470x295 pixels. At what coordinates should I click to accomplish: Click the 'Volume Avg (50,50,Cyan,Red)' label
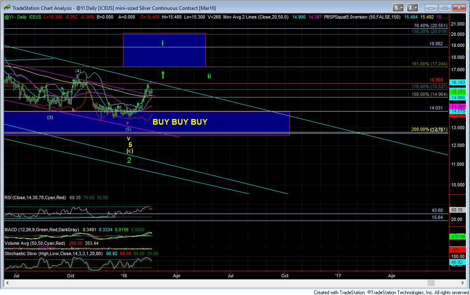[x=35, y=243]
